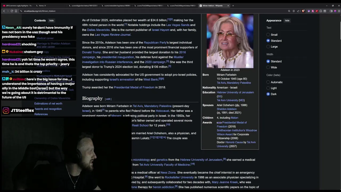Click the red extension icon in toolbar
Viewport: 341px width, 192px height.
[x=317, y=11]
